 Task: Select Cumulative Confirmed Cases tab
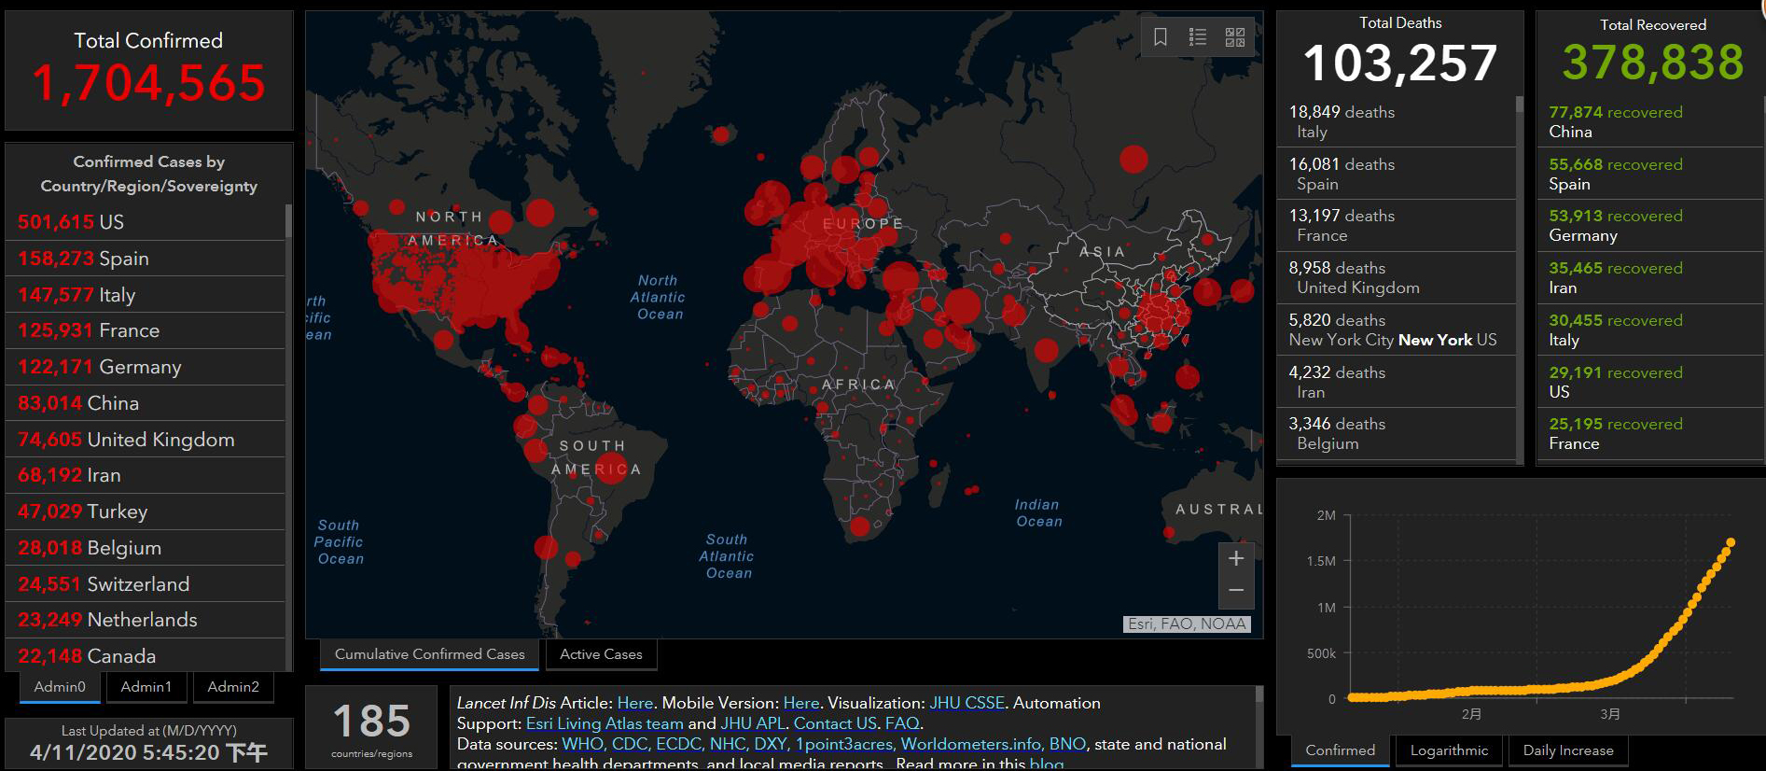(429, 654)
